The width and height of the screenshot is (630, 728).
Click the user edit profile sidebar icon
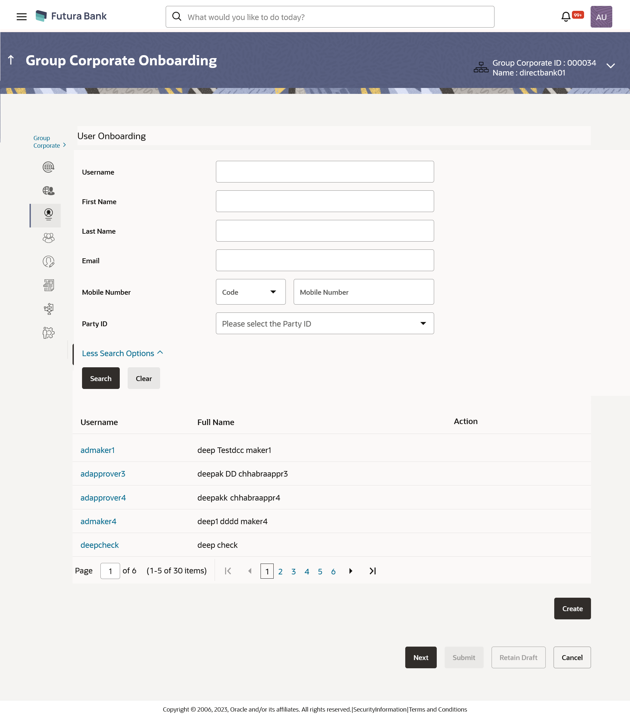(x=48, y=262)
